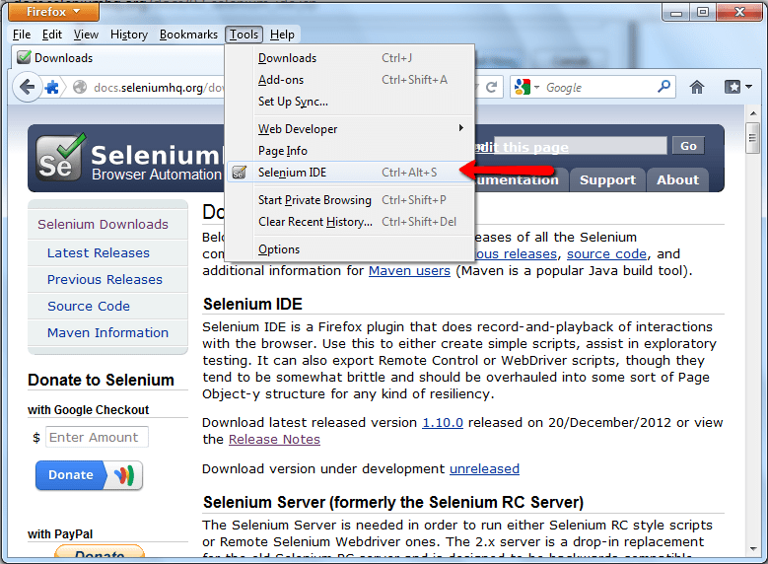
Task: Download version 1.10.0 link
Action: pyautogui.click(x=443, y=422)
